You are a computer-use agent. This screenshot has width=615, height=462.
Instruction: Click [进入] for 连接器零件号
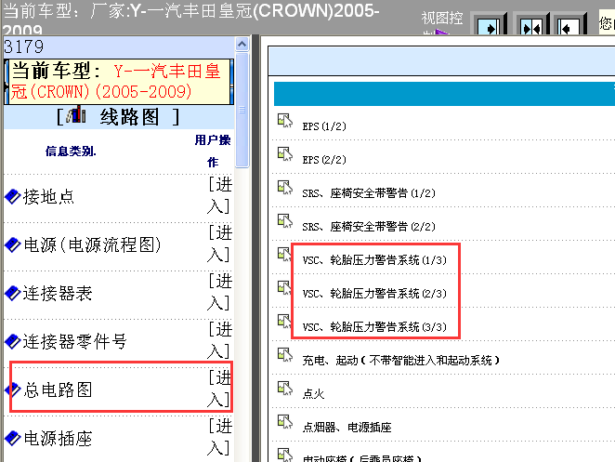(x=219, y=340)
